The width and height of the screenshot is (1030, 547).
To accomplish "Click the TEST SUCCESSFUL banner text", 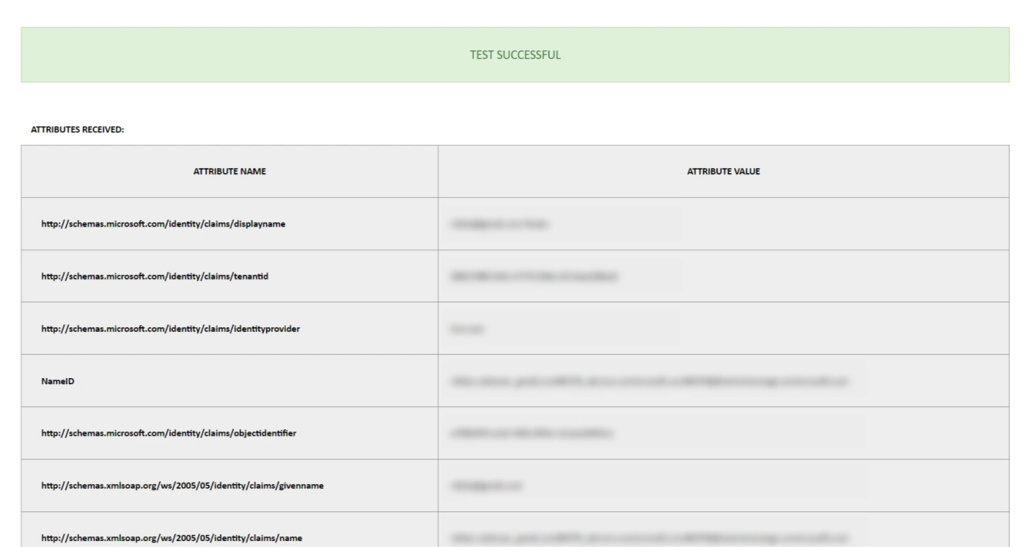I will (x=515, y=55).
